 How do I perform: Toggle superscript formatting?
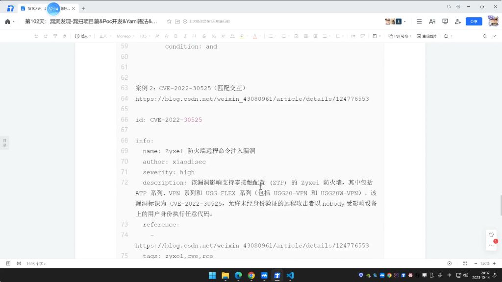tap(223, 36)
